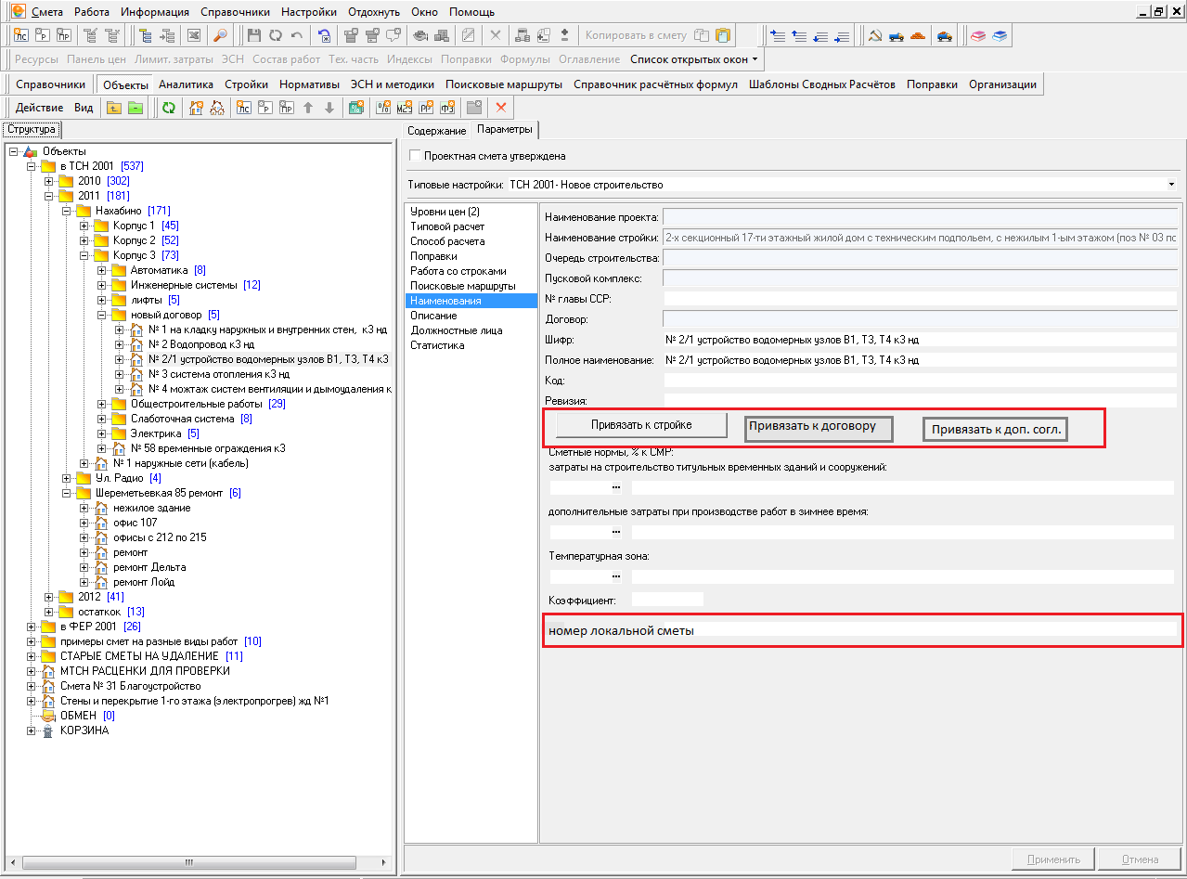Open the Список открытых окон dropdown
This screenshot has width=1187, height=879.
coord(694,59)
